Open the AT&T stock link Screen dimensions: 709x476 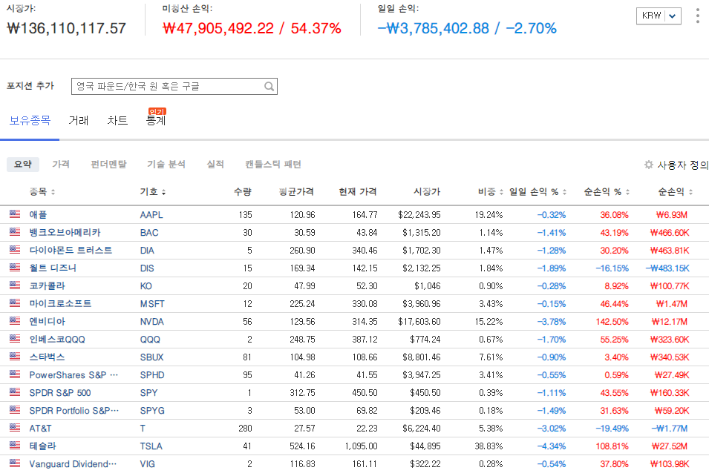point(40,428)
